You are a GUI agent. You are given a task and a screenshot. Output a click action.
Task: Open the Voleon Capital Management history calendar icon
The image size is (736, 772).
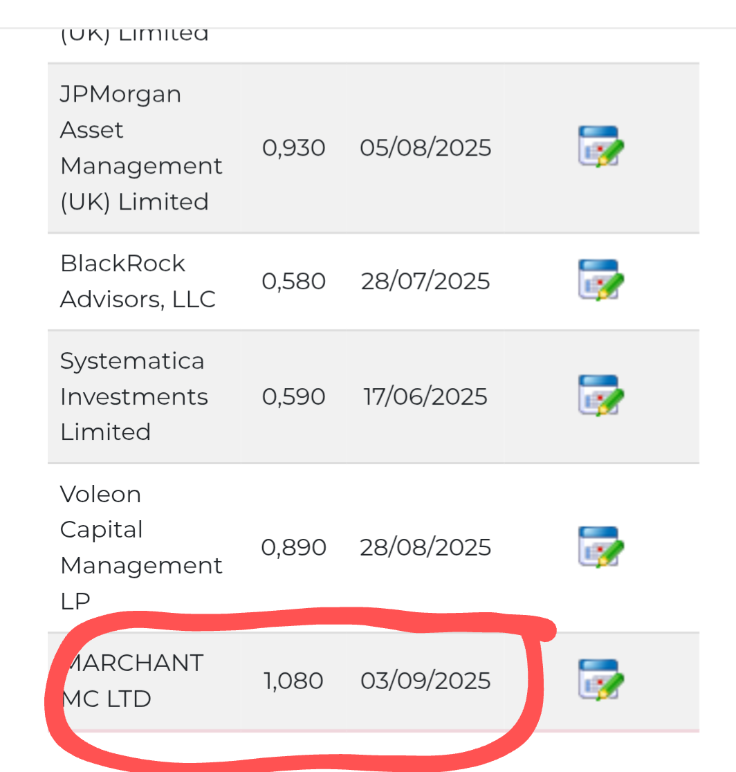(x=601, y=547)
